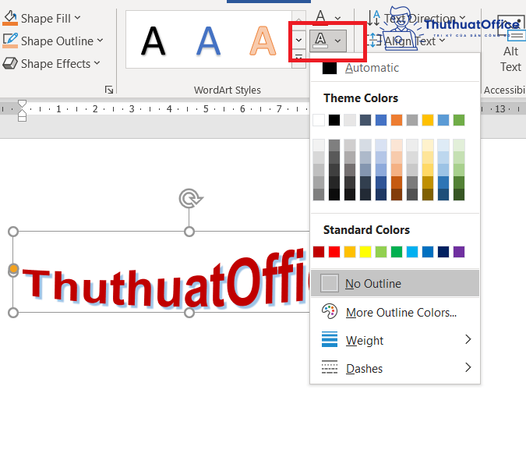Open Text Direction dropdown
Screen dimensions: 526x464
coord(463,17)
